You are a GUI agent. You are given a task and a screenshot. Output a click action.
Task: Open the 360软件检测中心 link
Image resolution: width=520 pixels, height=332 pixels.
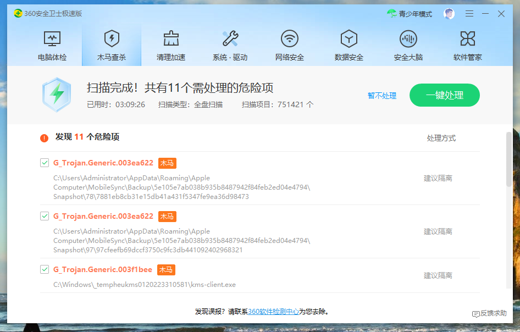click(273, 312)
